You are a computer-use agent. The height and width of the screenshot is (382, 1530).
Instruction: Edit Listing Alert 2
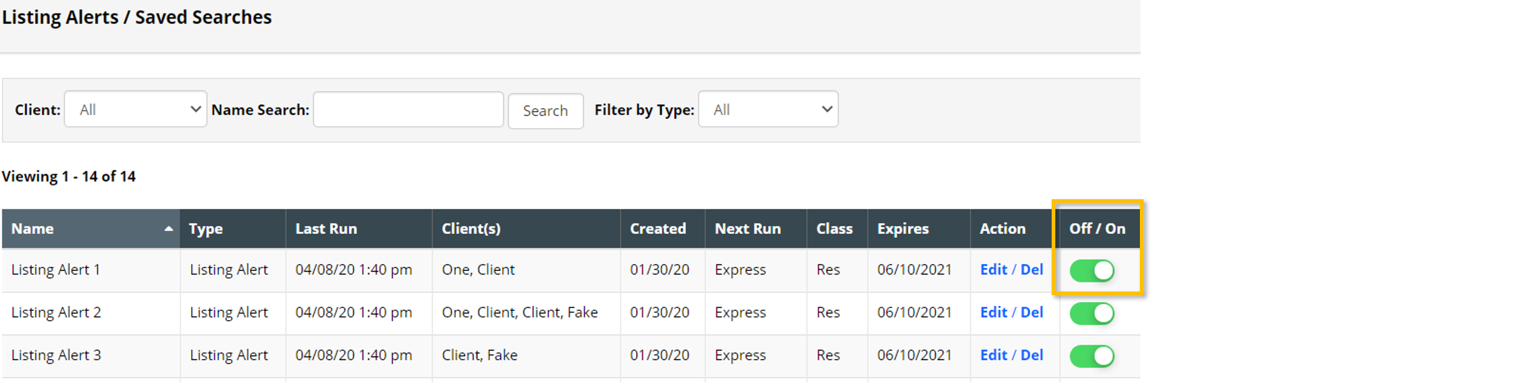[993, 312]
